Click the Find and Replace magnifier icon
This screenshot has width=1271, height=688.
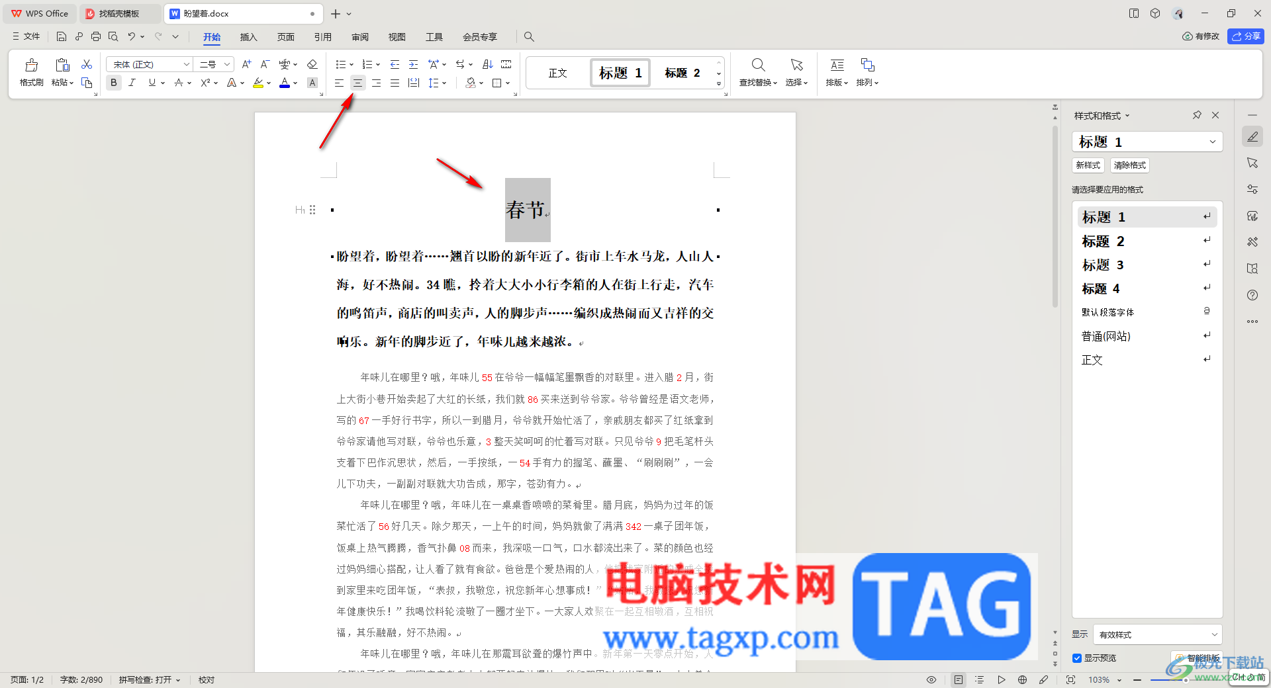click(759, 65)
